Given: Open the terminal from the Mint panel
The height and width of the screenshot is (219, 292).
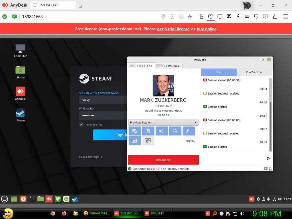Looking at the screenshot, I should click(32, 199).
